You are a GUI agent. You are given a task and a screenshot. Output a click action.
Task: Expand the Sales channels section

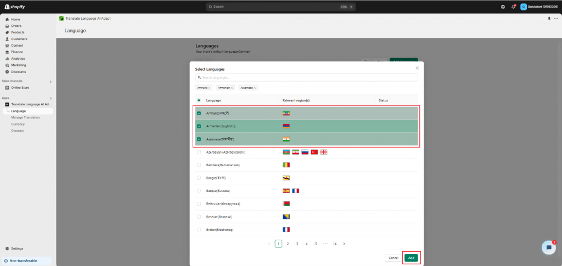[50, 81]
